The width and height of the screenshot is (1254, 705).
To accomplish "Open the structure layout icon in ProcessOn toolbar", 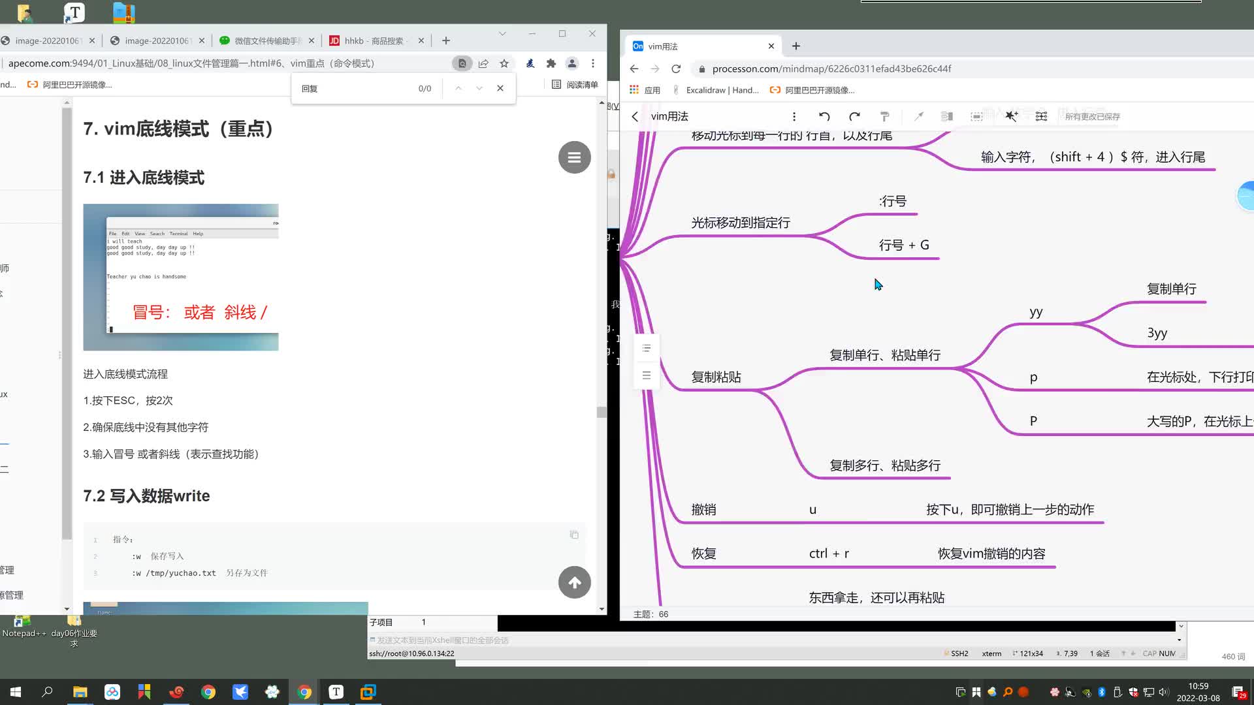I will coord(1042,116).
